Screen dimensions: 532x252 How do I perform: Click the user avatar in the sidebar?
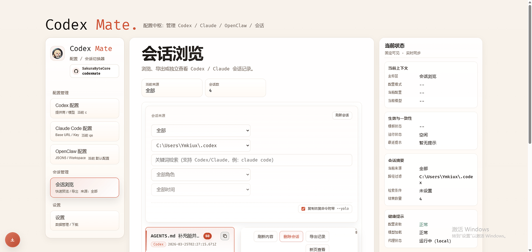click(57, 53)
